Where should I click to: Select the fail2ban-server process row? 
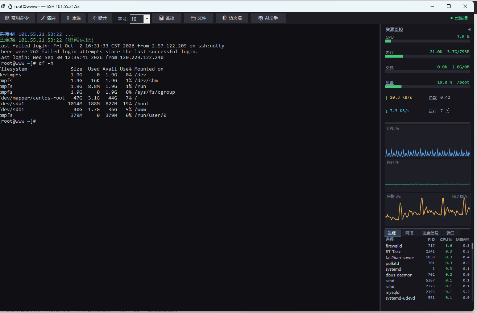(428, 258)
